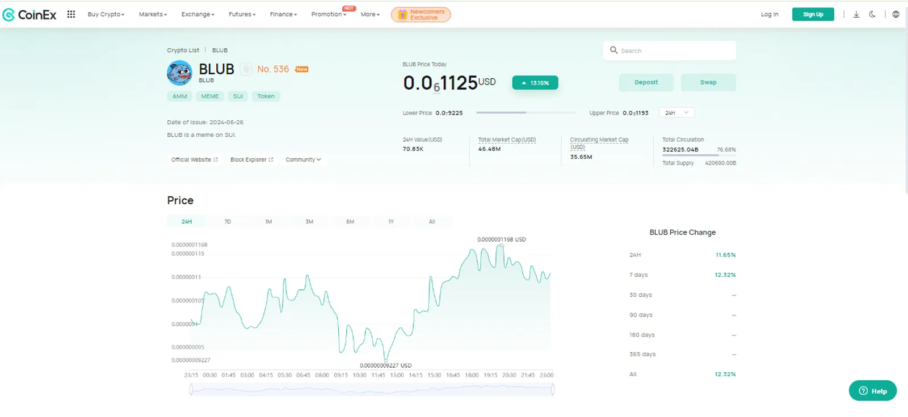Click the Swap button
This screenshot has height=417, width=908.
point(708,82)
